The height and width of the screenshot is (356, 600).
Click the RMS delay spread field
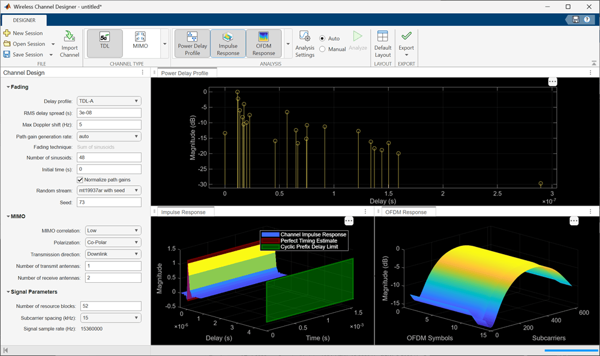click(109, 113)
